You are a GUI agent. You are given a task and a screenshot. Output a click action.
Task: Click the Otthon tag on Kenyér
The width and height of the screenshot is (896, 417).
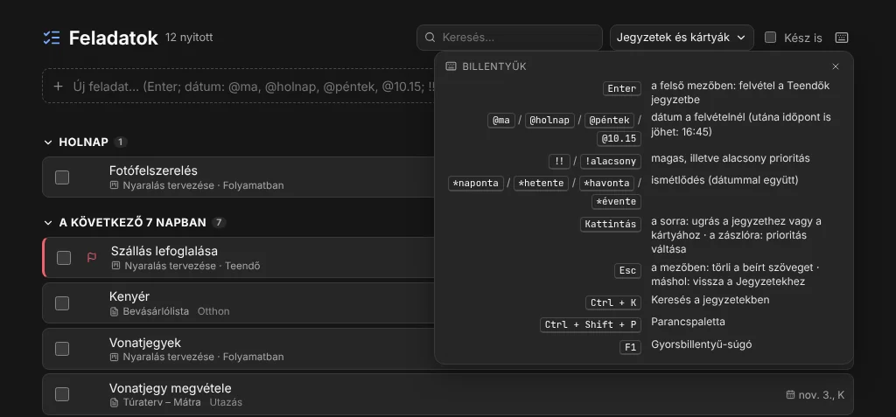tap(213, 311)
